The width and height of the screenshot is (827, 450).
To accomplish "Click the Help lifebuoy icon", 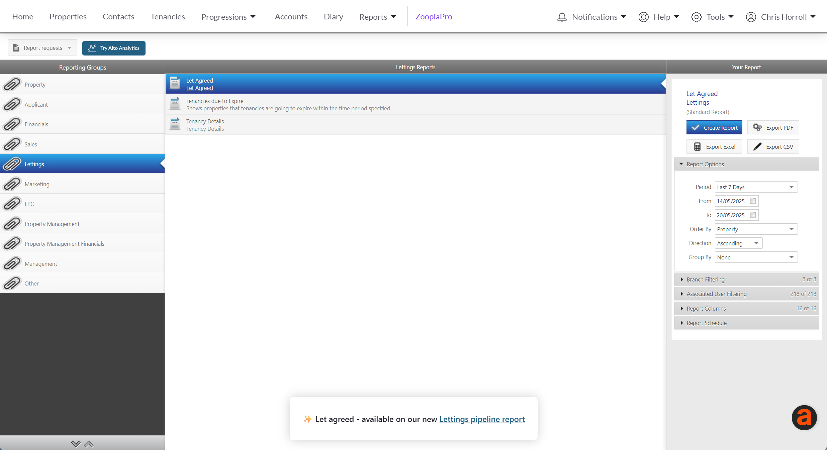I will pyautogui.click(x=644, y=17).
